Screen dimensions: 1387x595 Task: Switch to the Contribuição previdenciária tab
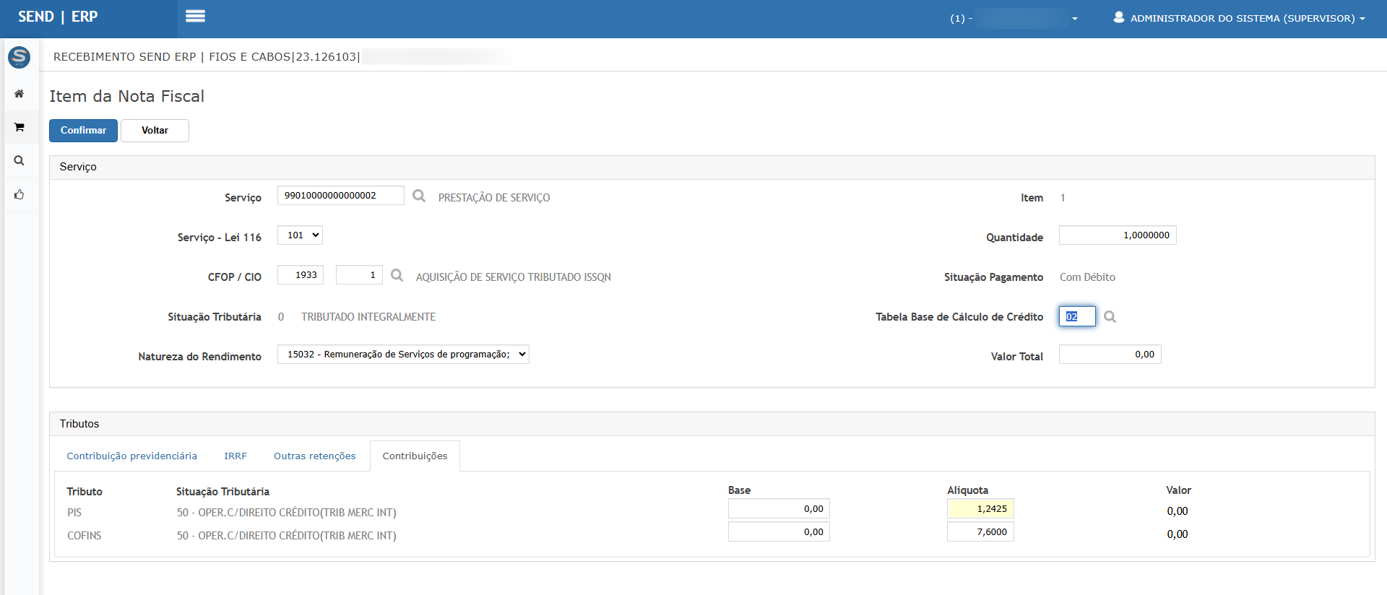pyautogui.click(x=131, y=456)
